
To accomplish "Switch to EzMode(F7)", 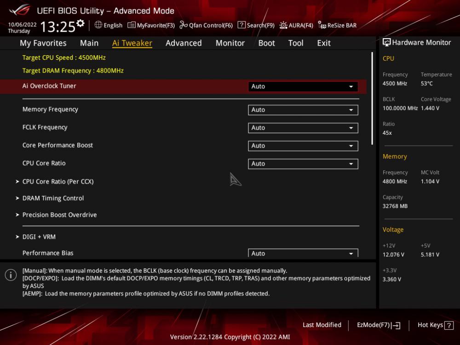I will pyautogui.click(x=373, y=325).
